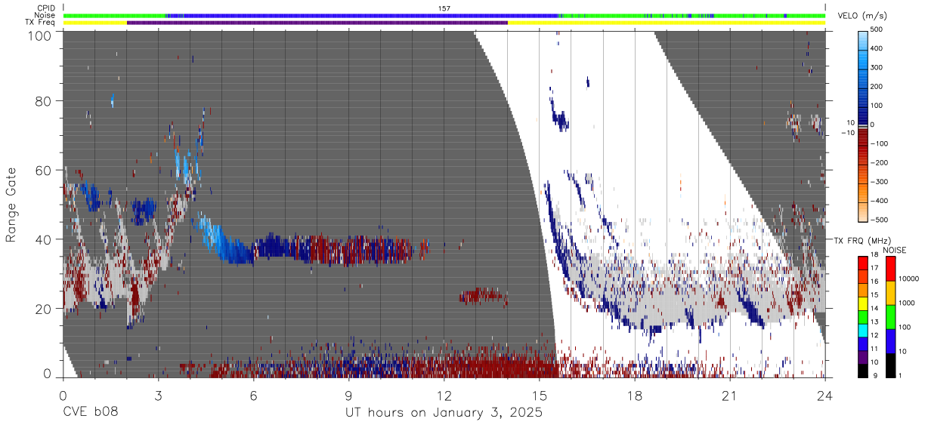
Task: Click the x-axis tick label '15'
Action: click(540, 395)
